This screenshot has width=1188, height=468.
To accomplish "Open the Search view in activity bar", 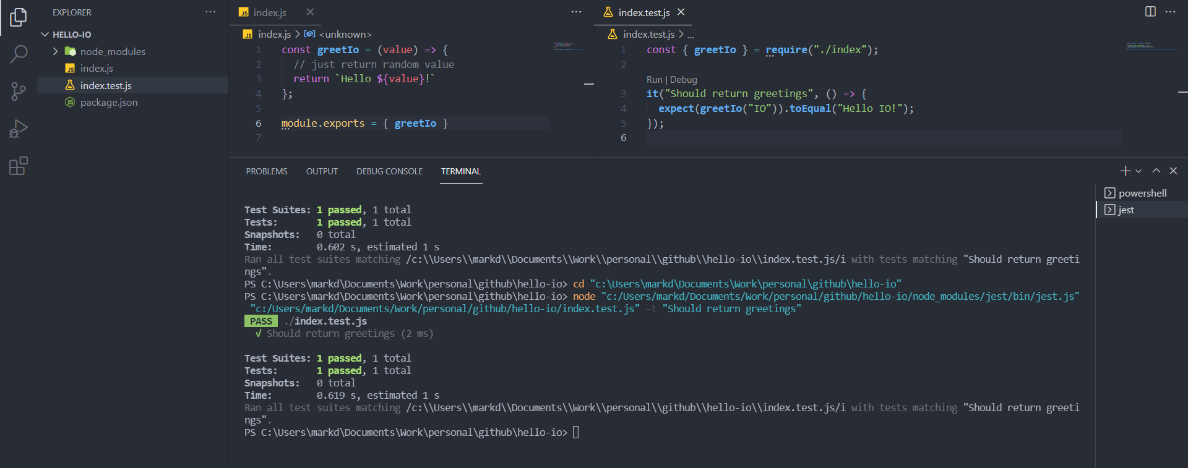I will [19, 54].
